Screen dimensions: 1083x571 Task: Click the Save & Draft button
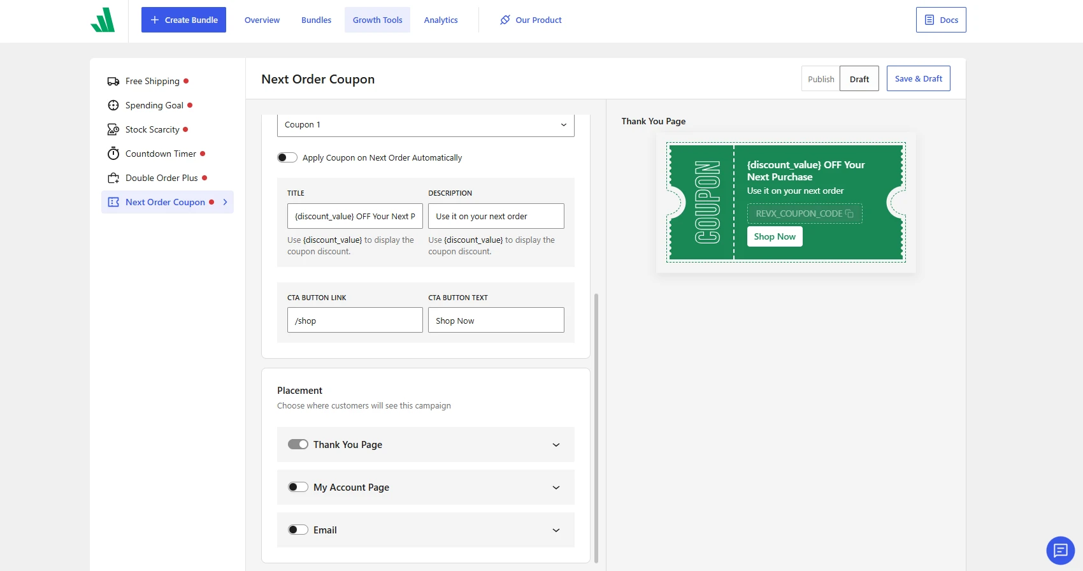point(918,78)
